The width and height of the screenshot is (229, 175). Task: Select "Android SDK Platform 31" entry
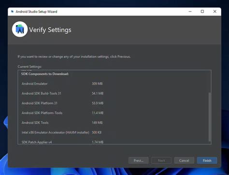pyautogui.click(x=40, y=103)
